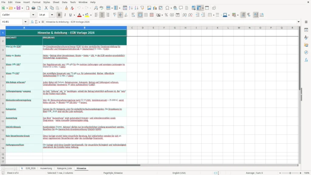Click the Save document icon

(x=18, y=8)
